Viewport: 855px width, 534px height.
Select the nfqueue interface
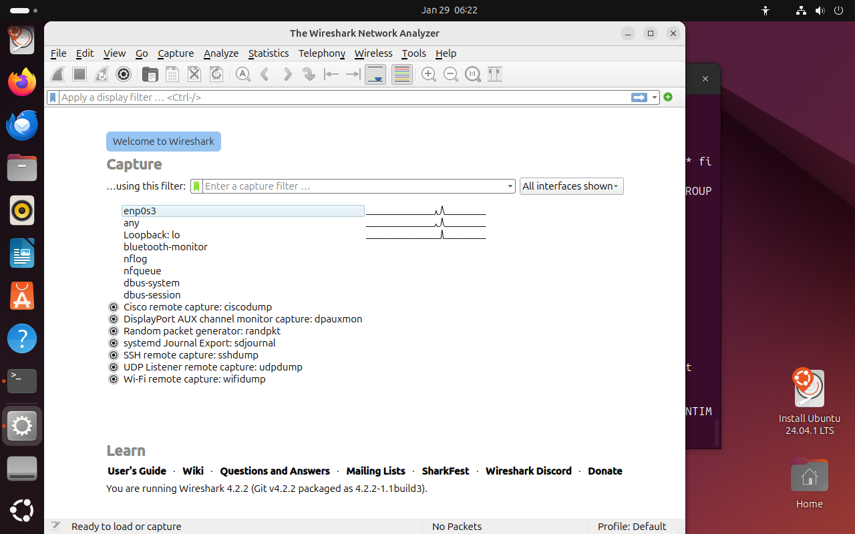pyautogui.click(x=243, y=271)
